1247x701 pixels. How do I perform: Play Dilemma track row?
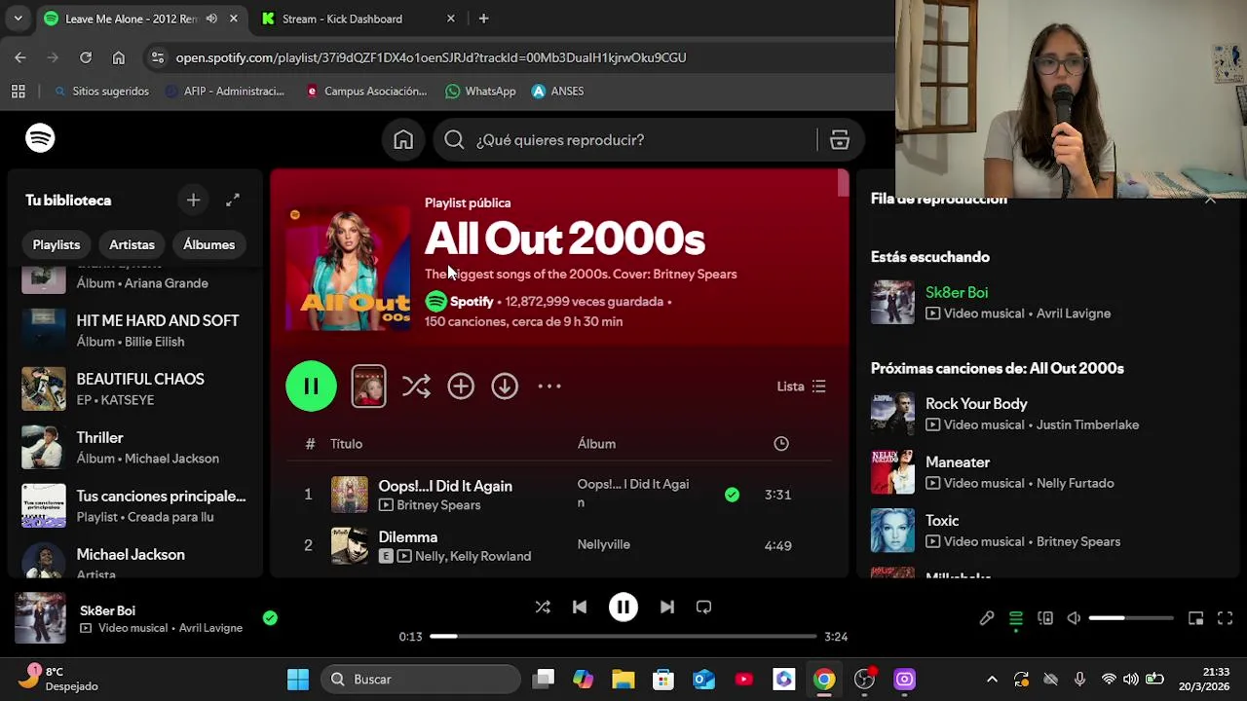click(560, 545)
